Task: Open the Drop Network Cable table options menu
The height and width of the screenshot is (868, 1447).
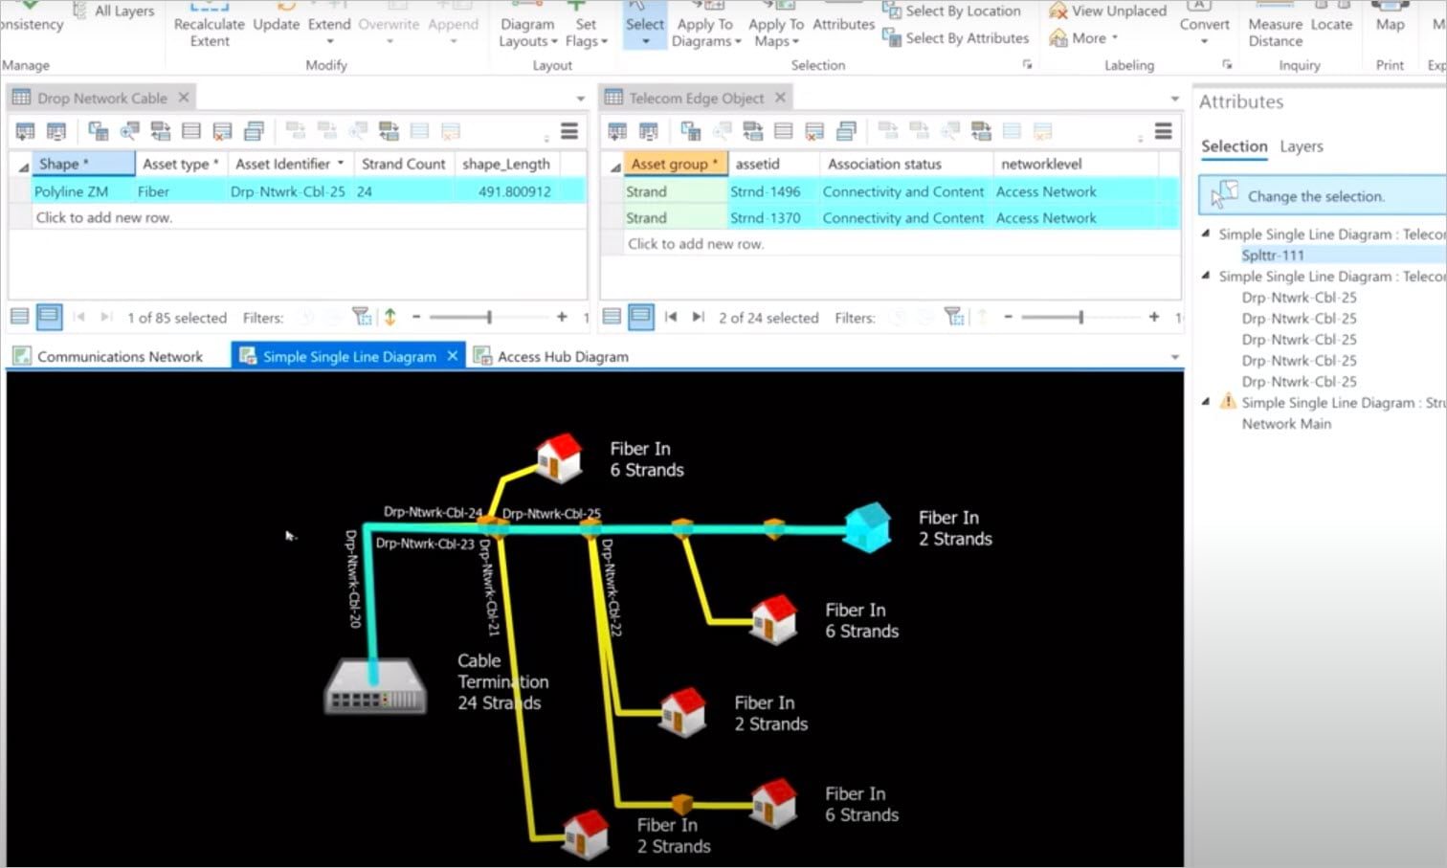Action: 569,131
